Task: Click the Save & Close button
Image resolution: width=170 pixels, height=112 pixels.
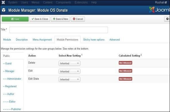Action: coord(40,19)
